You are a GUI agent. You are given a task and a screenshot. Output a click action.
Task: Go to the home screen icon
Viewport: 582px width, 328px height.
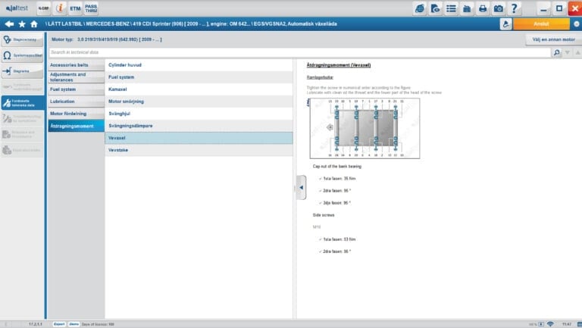[33, 24]
